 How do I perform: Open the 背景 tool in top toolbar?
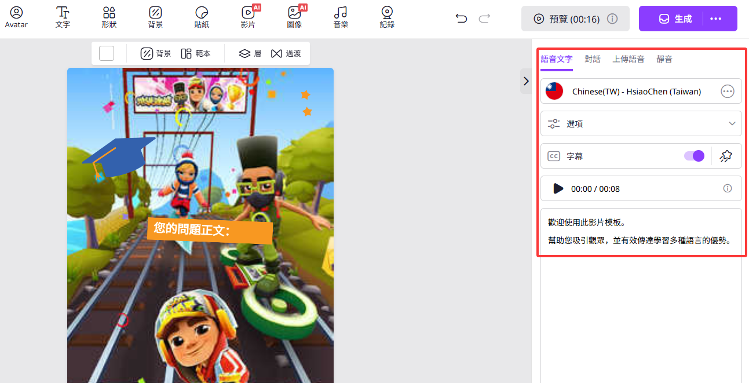[x=155, y=17]
